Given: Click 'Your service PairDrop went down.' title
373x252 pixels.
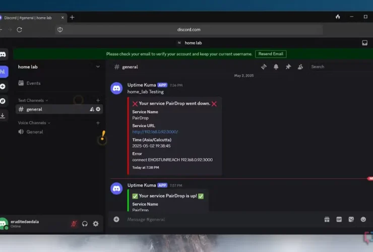Looking at the screenshot, I should click(174, 103).
